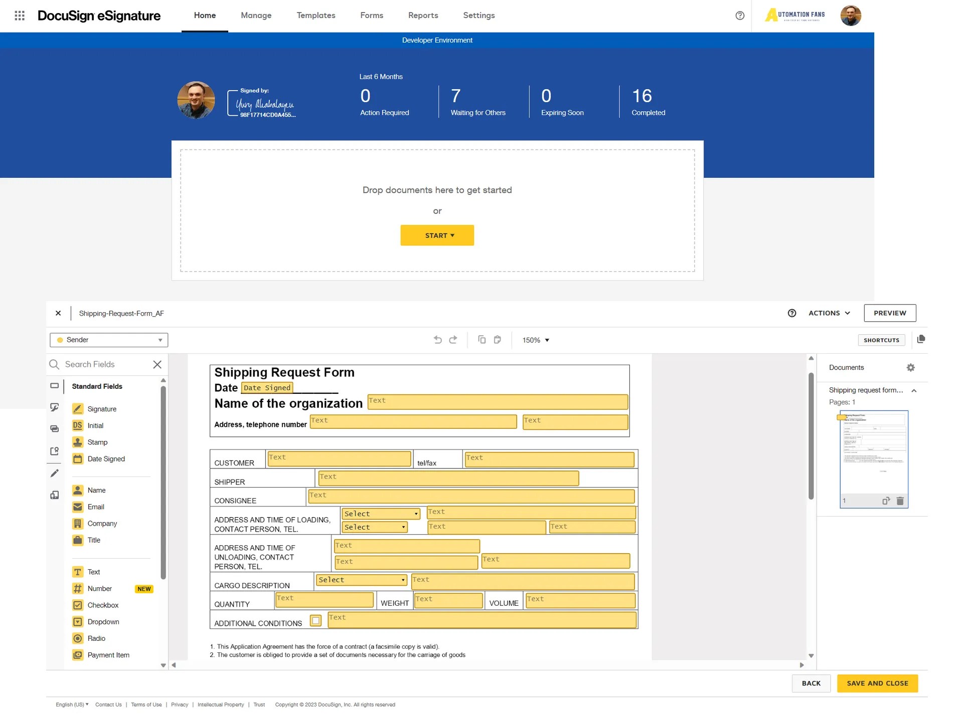Image resolution: width=963 pixels, height=724 pixels.
Task: Delete page one using the trash icon
Action: (900, 501)
